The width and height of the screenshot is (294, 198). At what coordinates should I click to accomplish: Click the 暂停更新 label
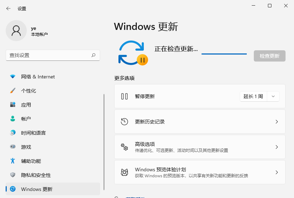[x=145, y=96]
